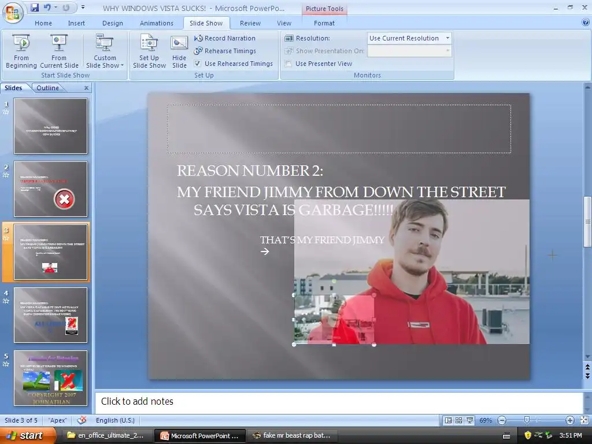This screenshot has height=444, width=592.
Task: Click the Zoom In plus button
Action: (569, 420)
